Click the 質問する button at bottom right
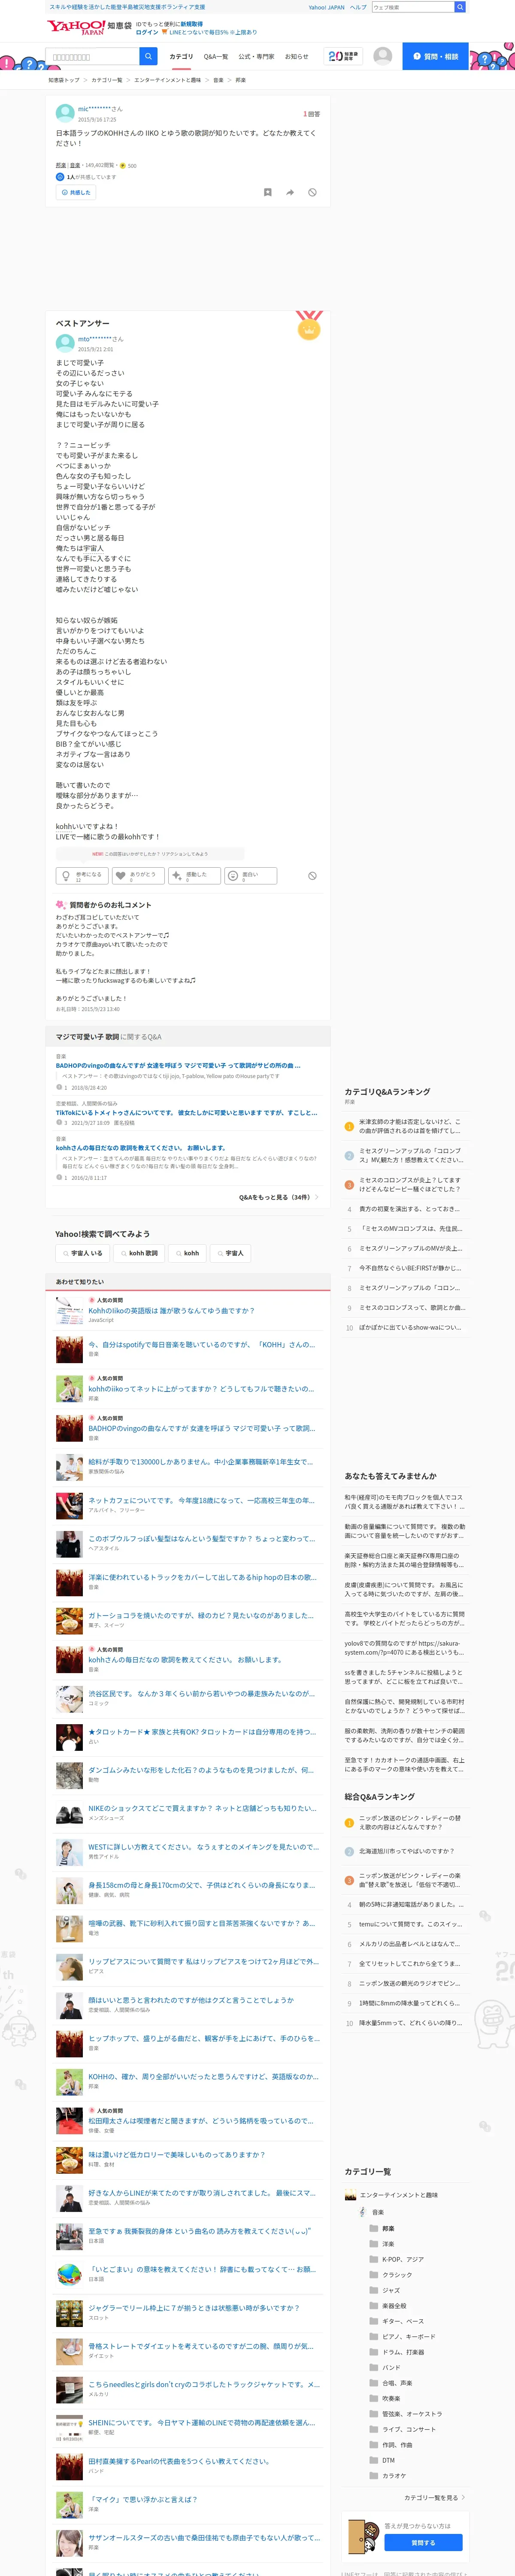The image size is (515, 2576). pyautogui.click(x=423, y=2543)
